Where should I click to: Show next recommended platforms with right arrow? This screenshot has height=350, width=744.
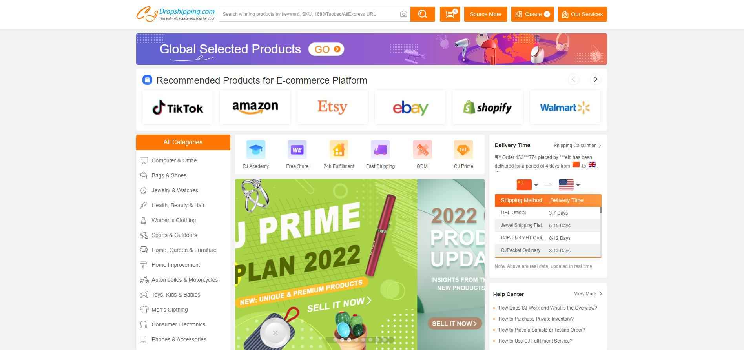pyautogui.click(x=595, y=80)
